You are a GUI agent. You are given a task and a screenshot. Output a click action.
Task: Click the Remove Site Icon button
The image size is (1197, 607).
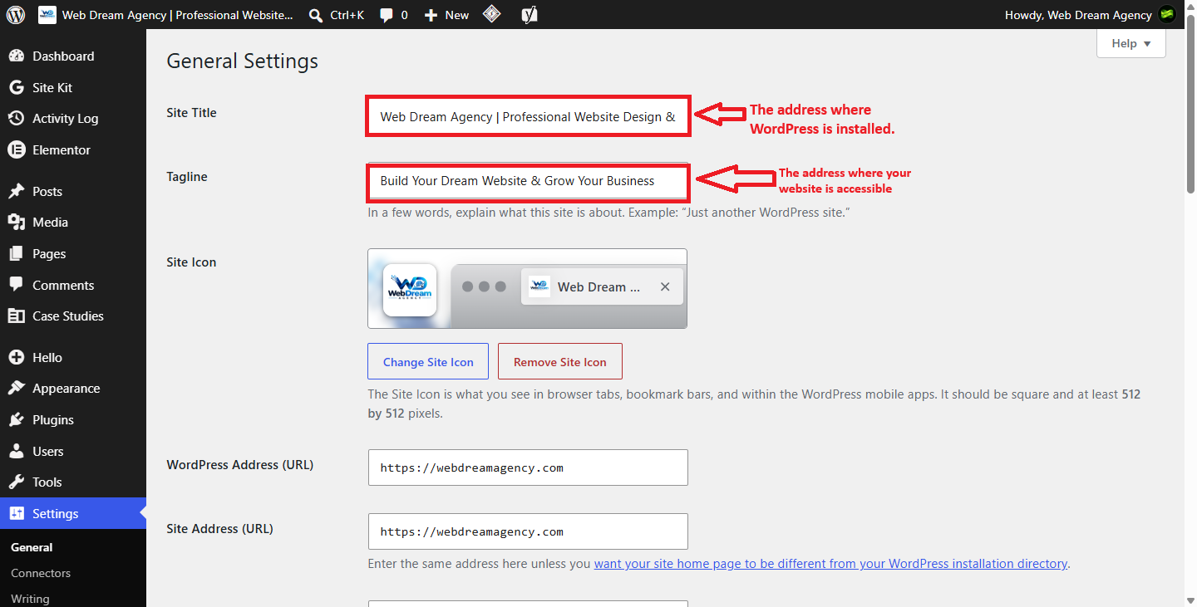(560, 362)
